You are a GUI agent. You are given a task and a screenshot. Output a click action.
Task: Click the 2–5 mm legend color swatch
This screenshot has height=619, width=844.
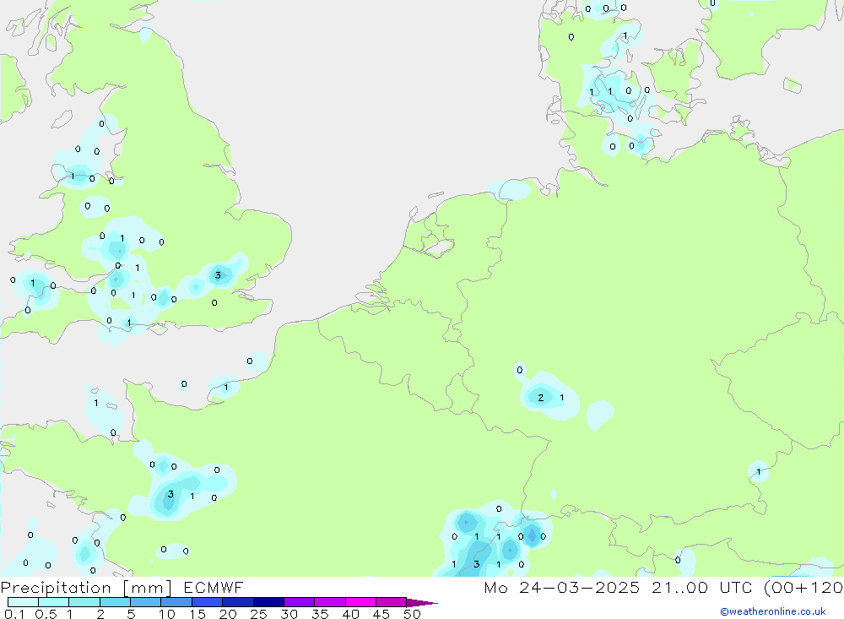pos(115,602)
